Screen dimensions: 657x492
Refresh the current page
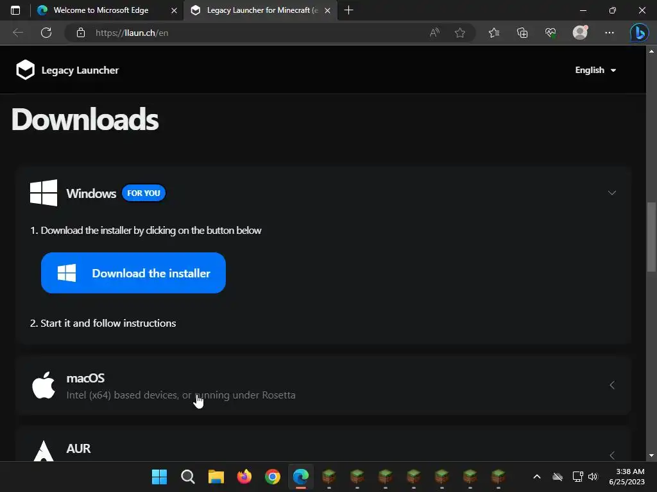(x=46, y=33)
